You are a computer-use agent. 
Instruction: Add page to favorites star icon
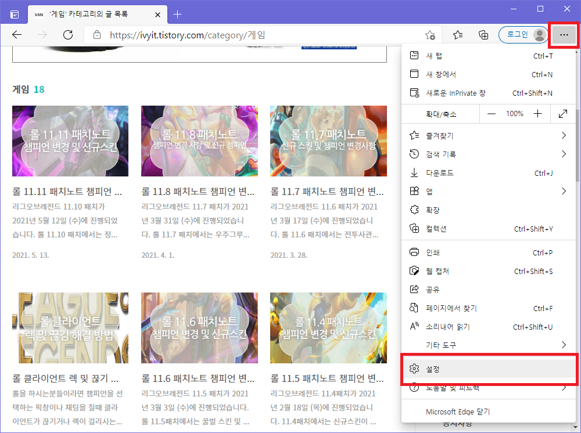pyautogui.click(x=430, y=35)
